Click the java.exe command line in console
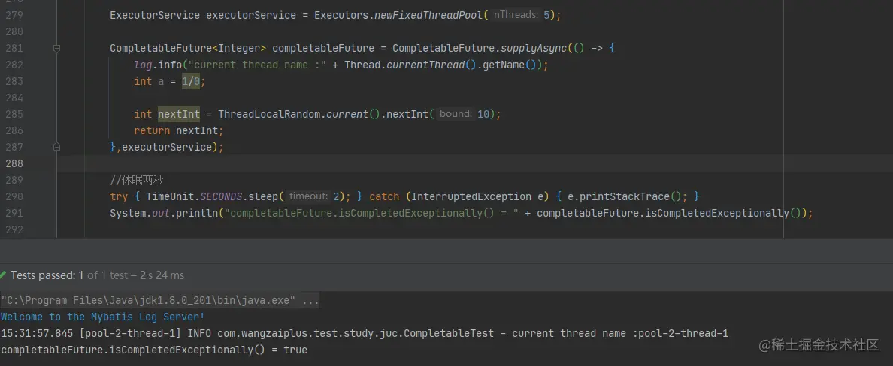Viewport: 893px width, 366px height. (x=160, y=300)
